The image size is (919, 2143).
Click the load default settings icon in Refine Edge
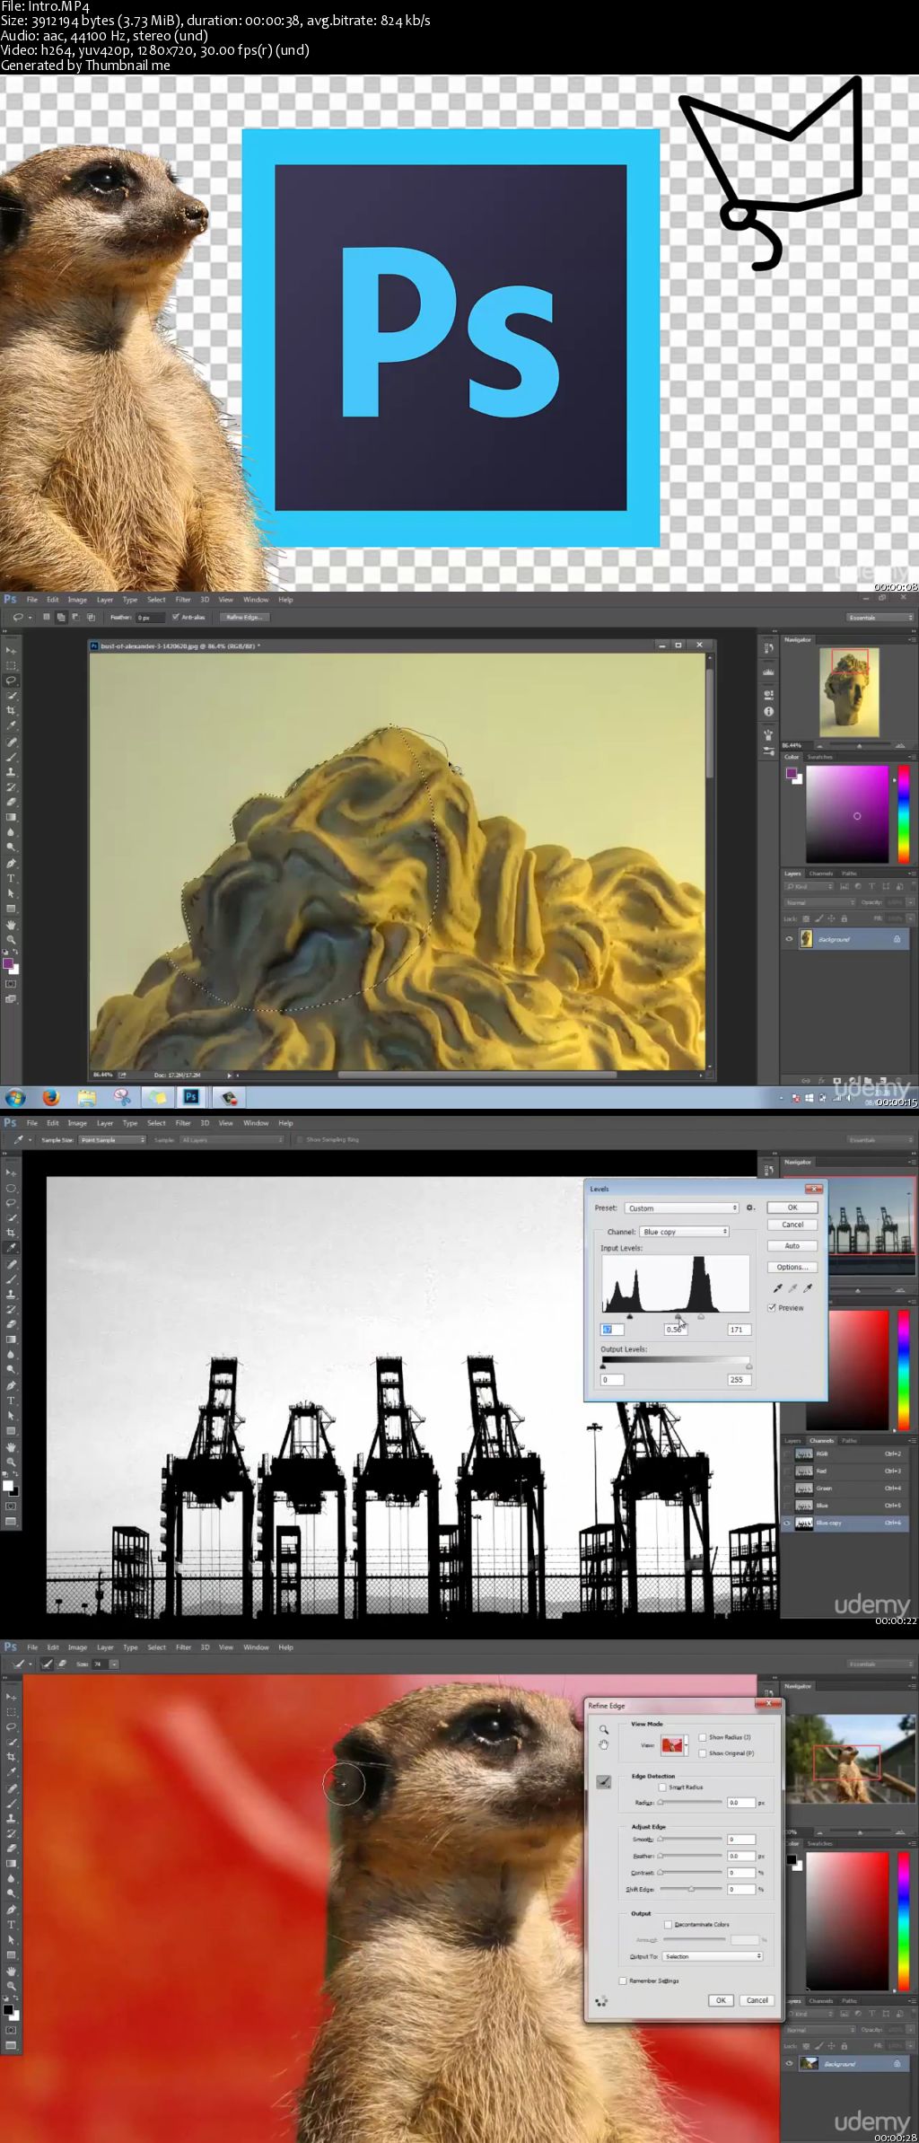[x=601, y=2000]
